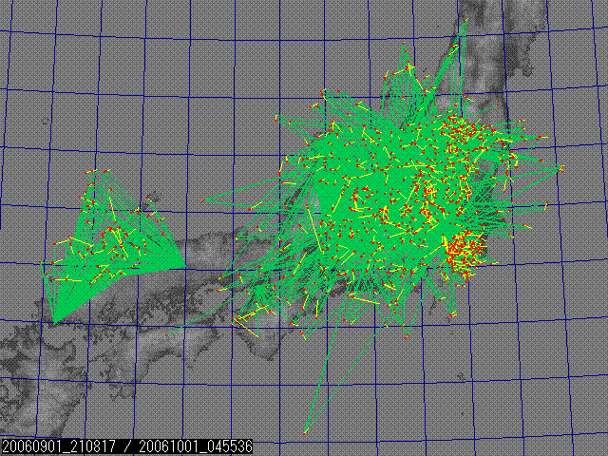The image size is (608, 456).
Task: Click the isolated red dot at far right edge
Action: [x=561, y=168]
